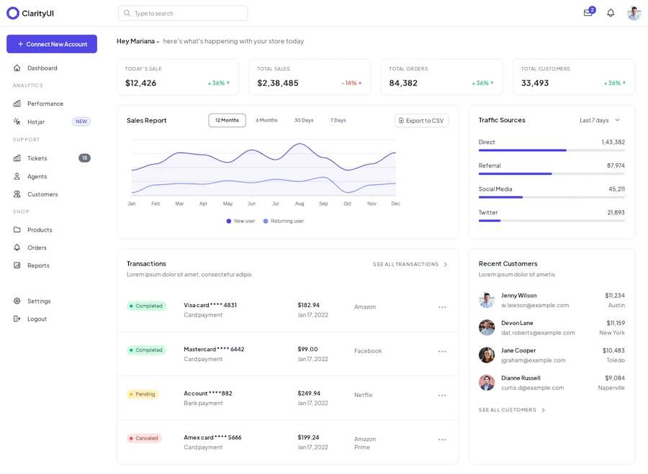This screenshot has width=648, height=474.
Task: Open options menu for Amex card transaction
Action: (x=442, y=439)
